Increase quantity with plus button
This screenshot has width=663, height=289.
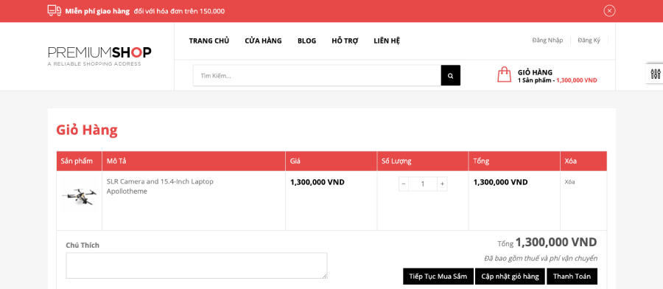click(x=442, y=184)
